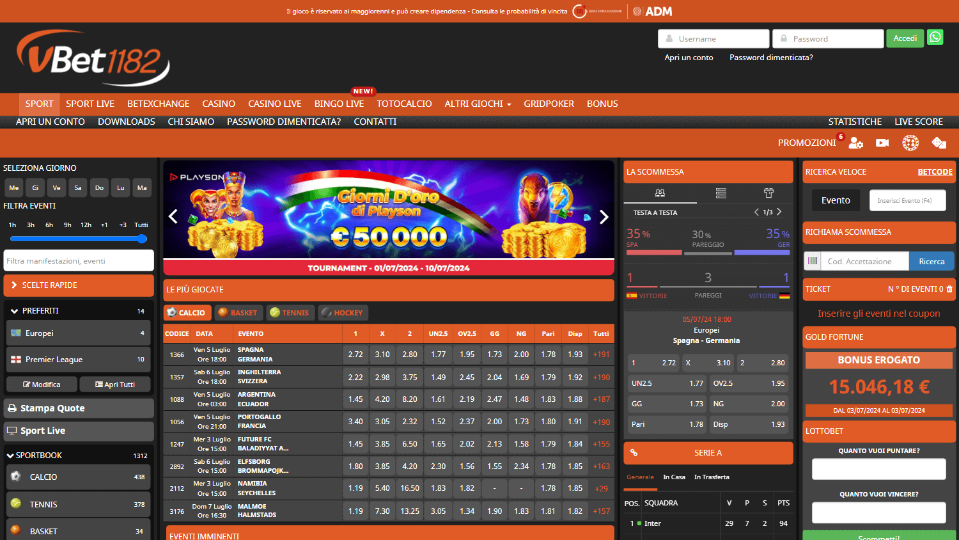Image resolution: width=959 pixels, height=540 pixels.
Task: Expand the Premier League favorites item
Action: [x=79, y=360]
